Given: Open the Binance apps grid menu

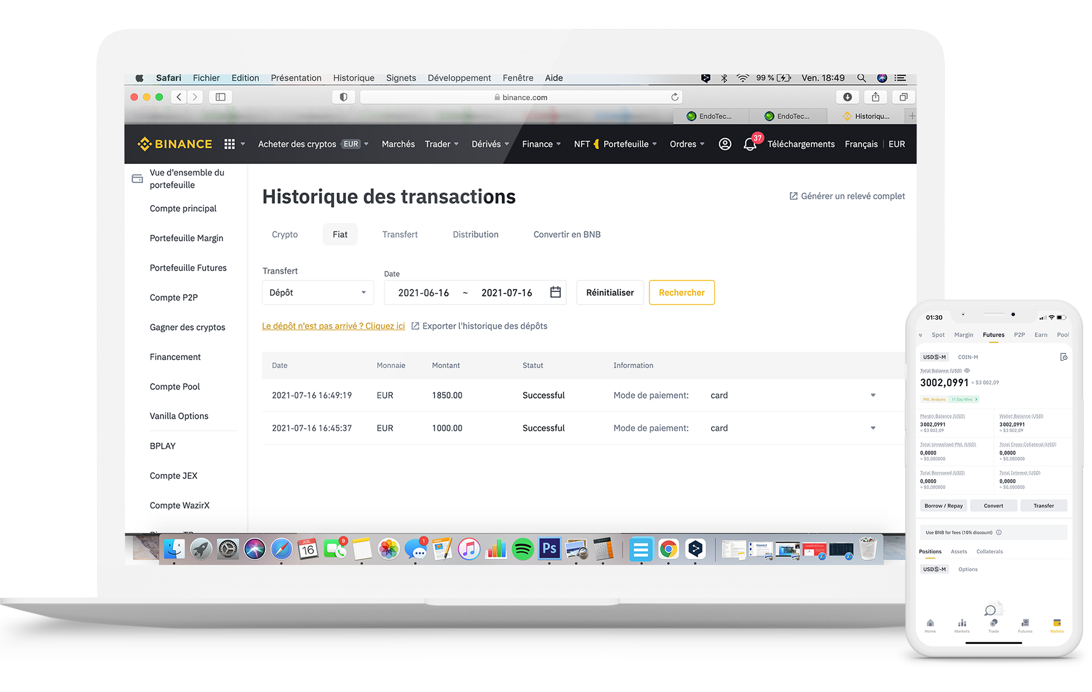Looking at the screenshot, I should click(229, 144).
